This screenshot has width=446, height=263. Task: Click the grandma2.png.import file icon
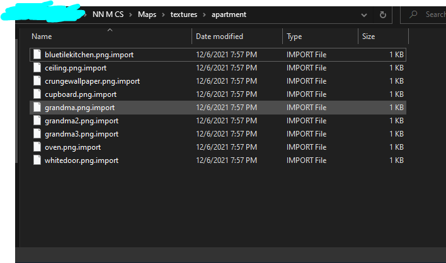38,121
